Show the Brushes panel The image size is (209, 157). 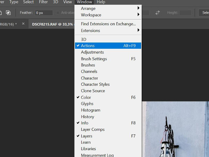108,65
